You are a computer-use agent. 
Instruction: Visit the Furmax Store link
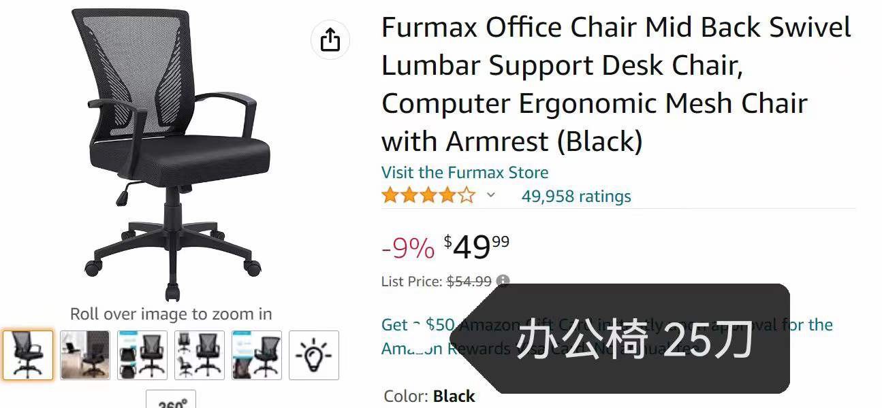pos(464,173)
